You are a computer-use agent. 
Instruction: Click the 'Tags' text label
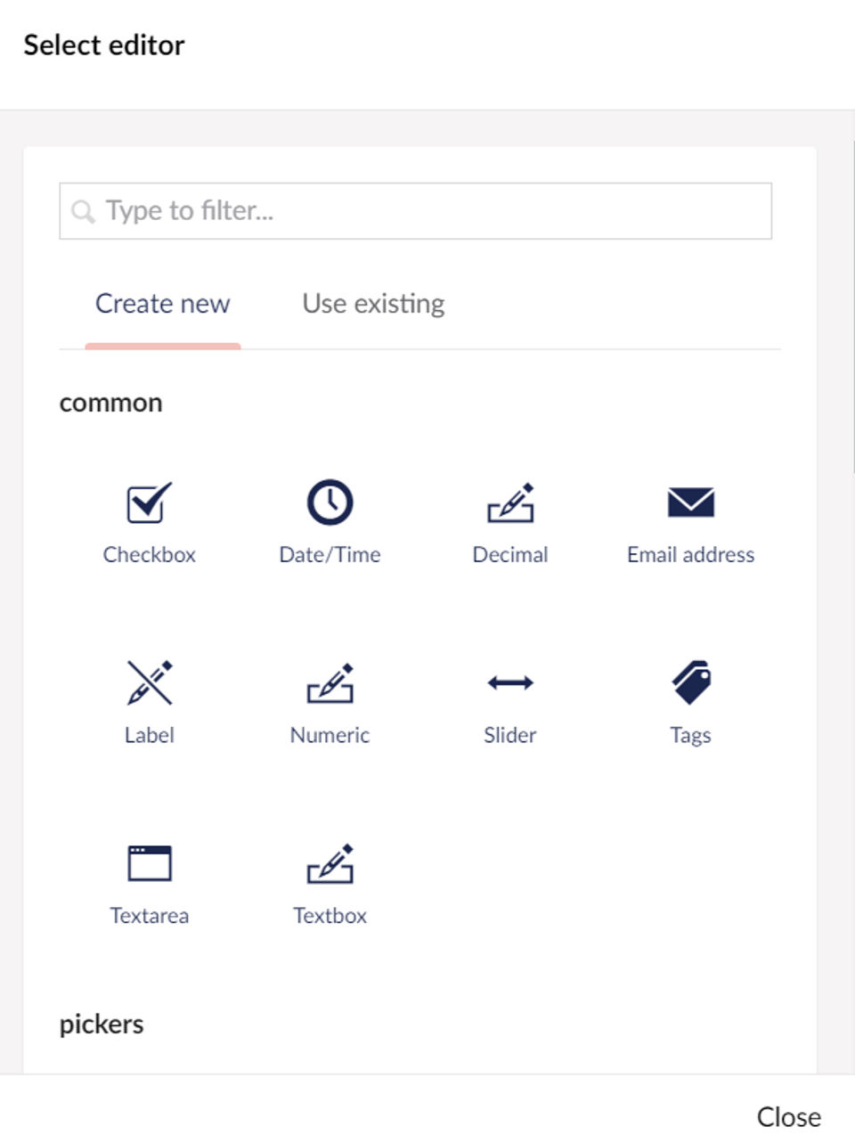690,736
